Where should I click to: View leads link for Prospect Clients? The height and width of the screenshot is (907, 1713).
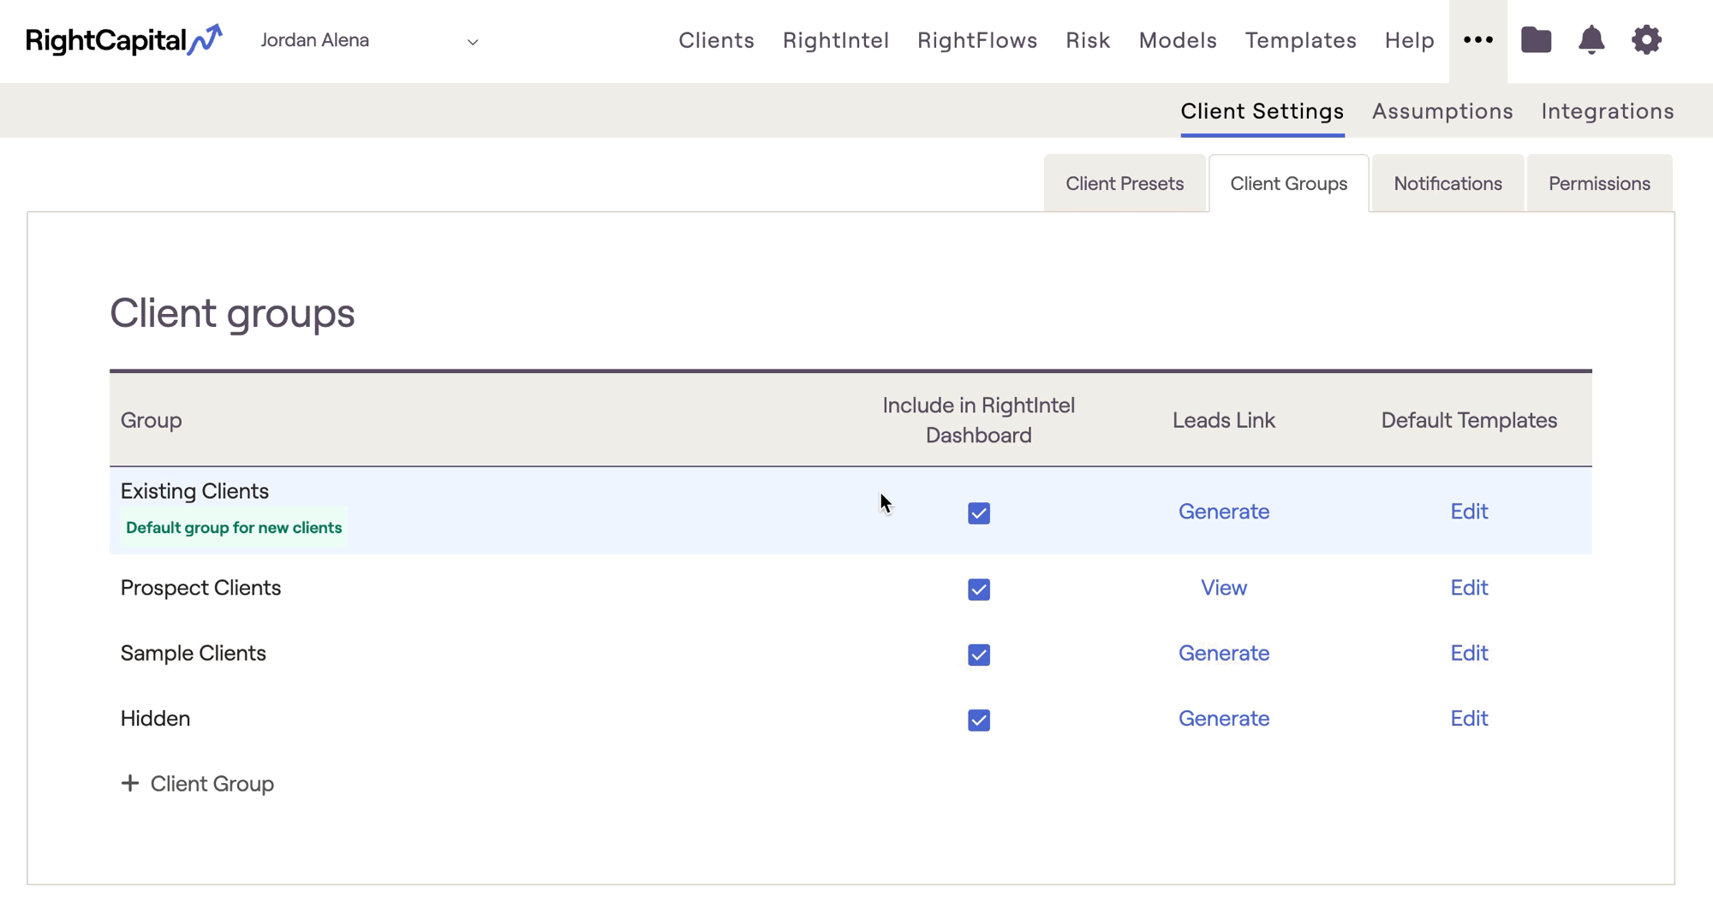tap(1223, 588)
